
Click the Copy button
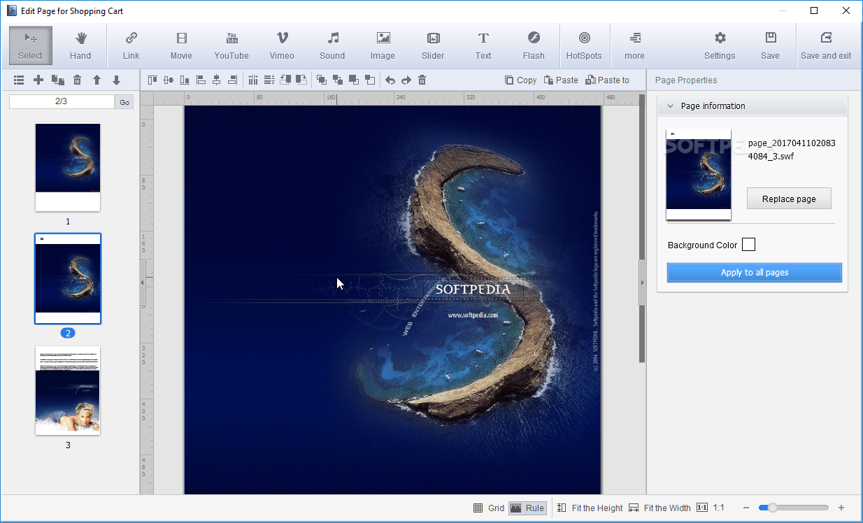tap(521, 80)
